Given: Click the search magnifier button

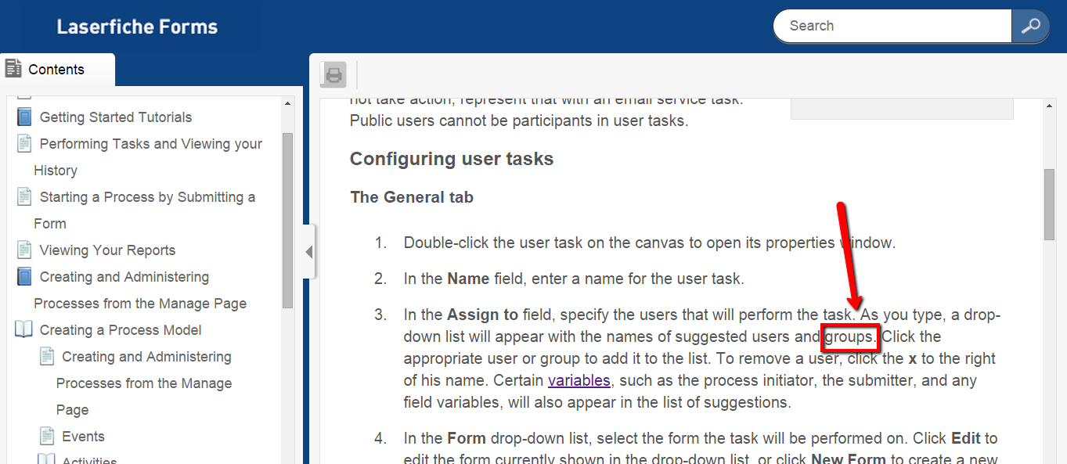Looking at the screenshot, I should click(x=1031, y=26).
